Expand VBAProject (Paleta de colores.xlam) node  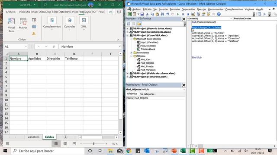click(x=128, y=73)
